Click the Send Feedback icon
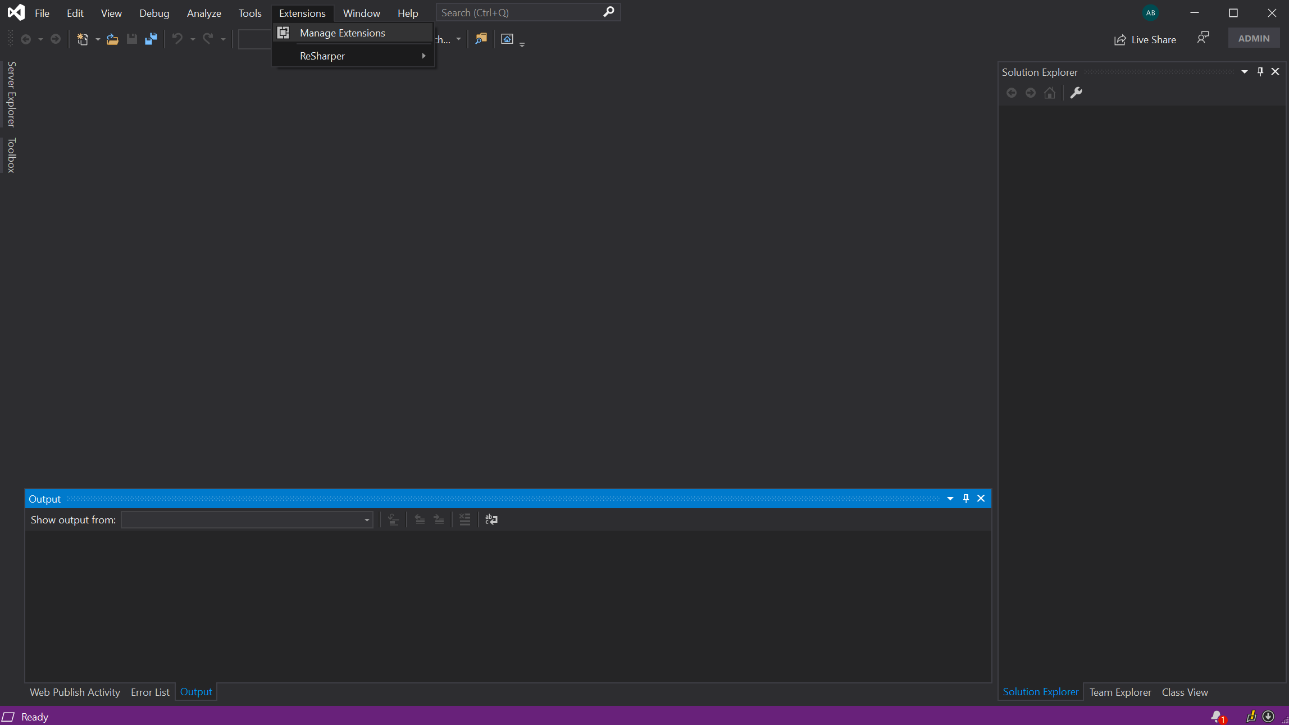1289x725 pixels. click(x=1203, y=38)
